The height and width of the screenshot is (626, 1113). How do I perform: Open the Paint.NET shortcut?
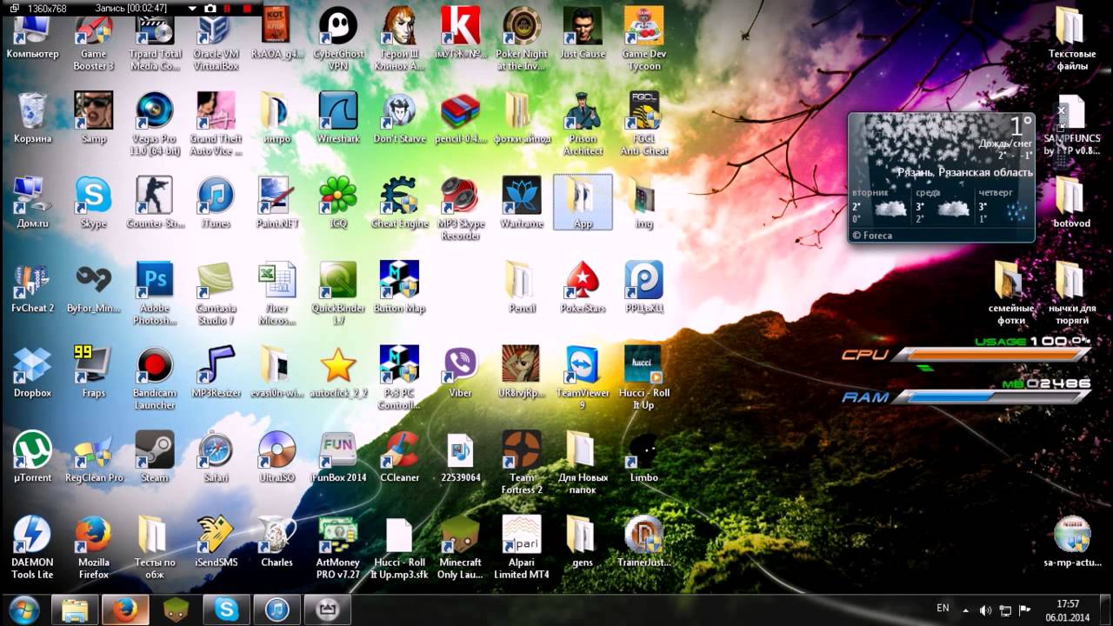pyautogui.click(x=277, y=203)
